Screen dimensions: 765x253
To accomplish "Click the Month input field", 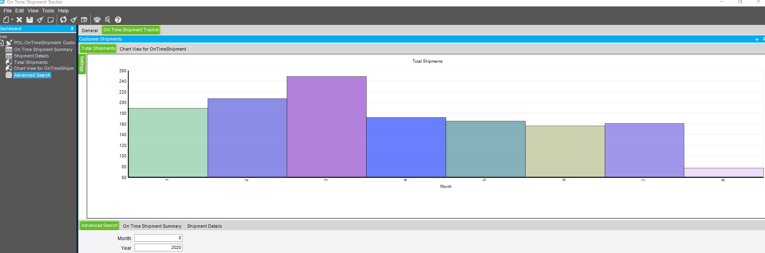I will 159,238.
